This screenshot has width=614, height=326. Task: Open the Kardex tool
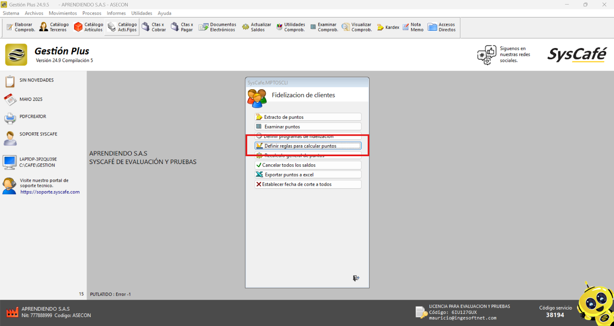click(388, 28)
